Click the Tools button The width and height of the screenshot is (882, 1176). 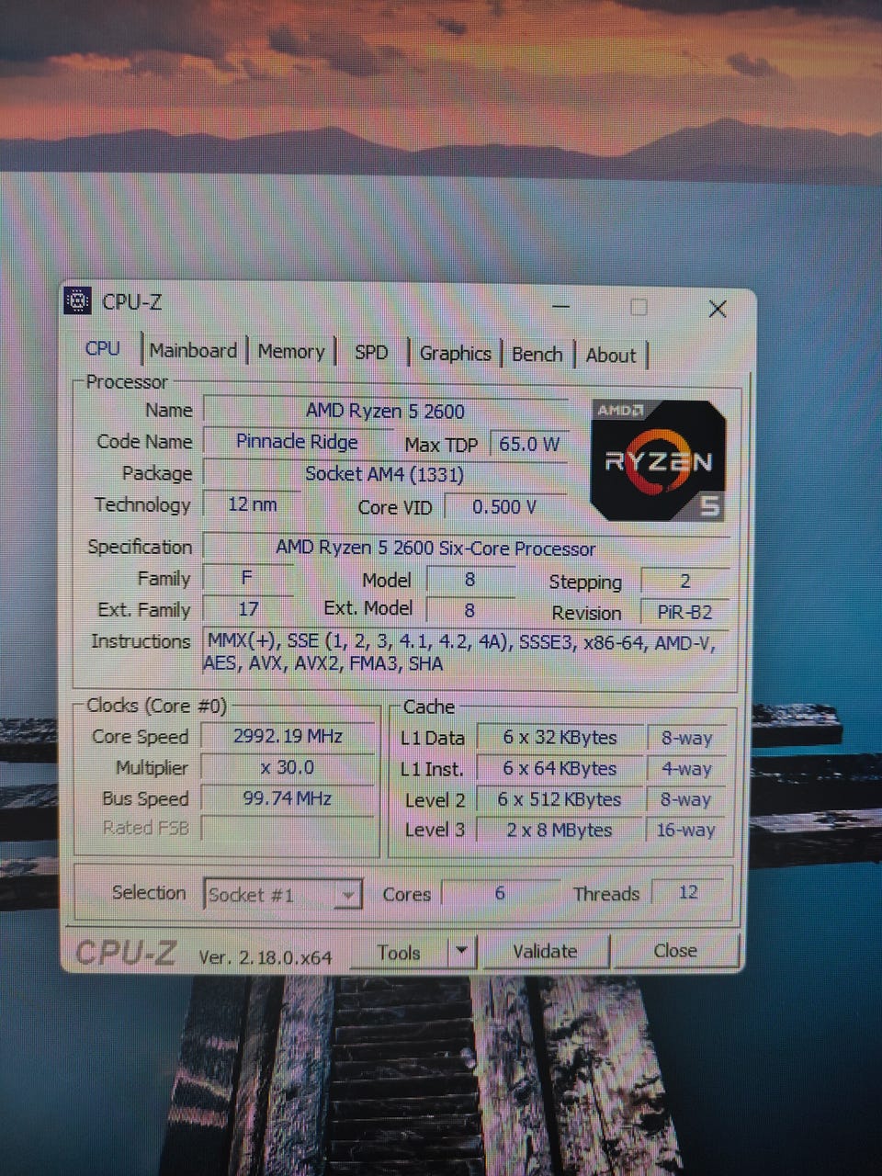pos(399,953)
